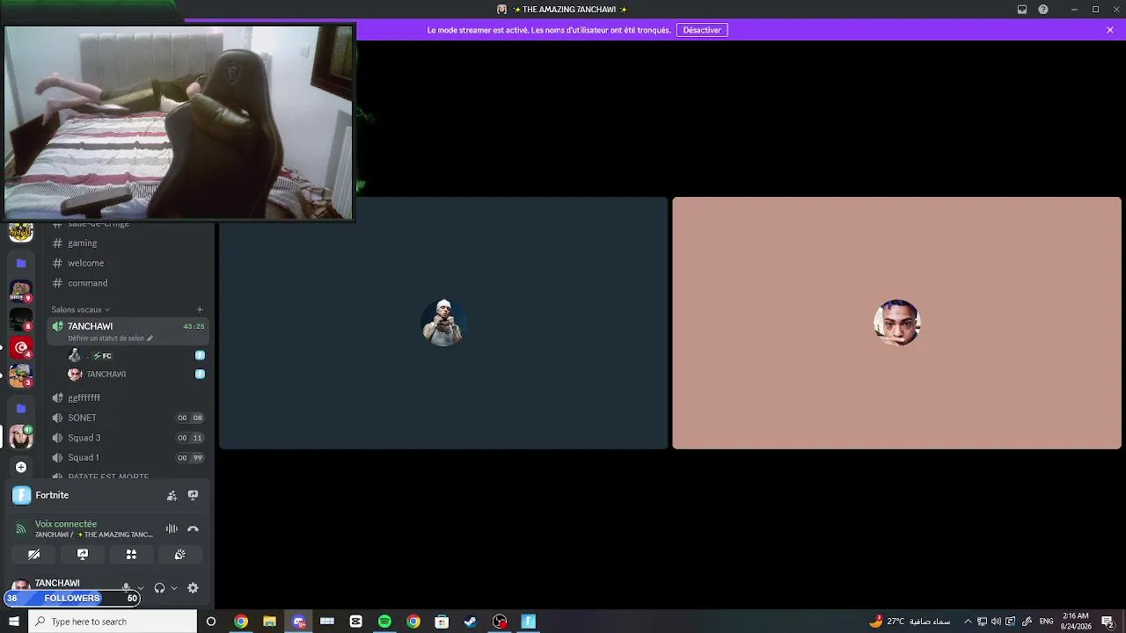Screen dimensions: 1126x633
Task: Turn on the camera
Action: click(34, 555)
